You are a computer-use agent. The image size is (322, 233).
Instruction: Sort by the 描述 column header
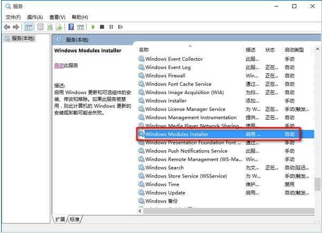coord(252,50)
